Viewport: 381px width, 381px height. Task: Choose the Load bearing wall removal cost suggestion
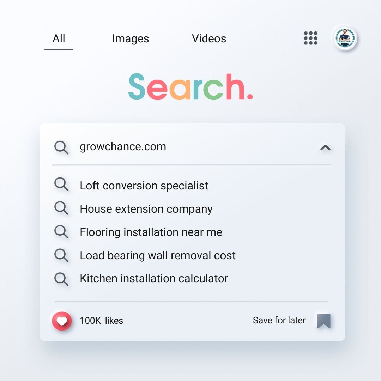click(158, 255)
